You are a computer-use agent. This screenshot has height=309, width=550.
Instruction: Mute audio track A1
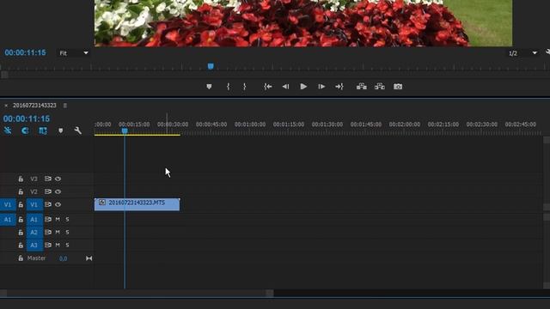[58, 220]
